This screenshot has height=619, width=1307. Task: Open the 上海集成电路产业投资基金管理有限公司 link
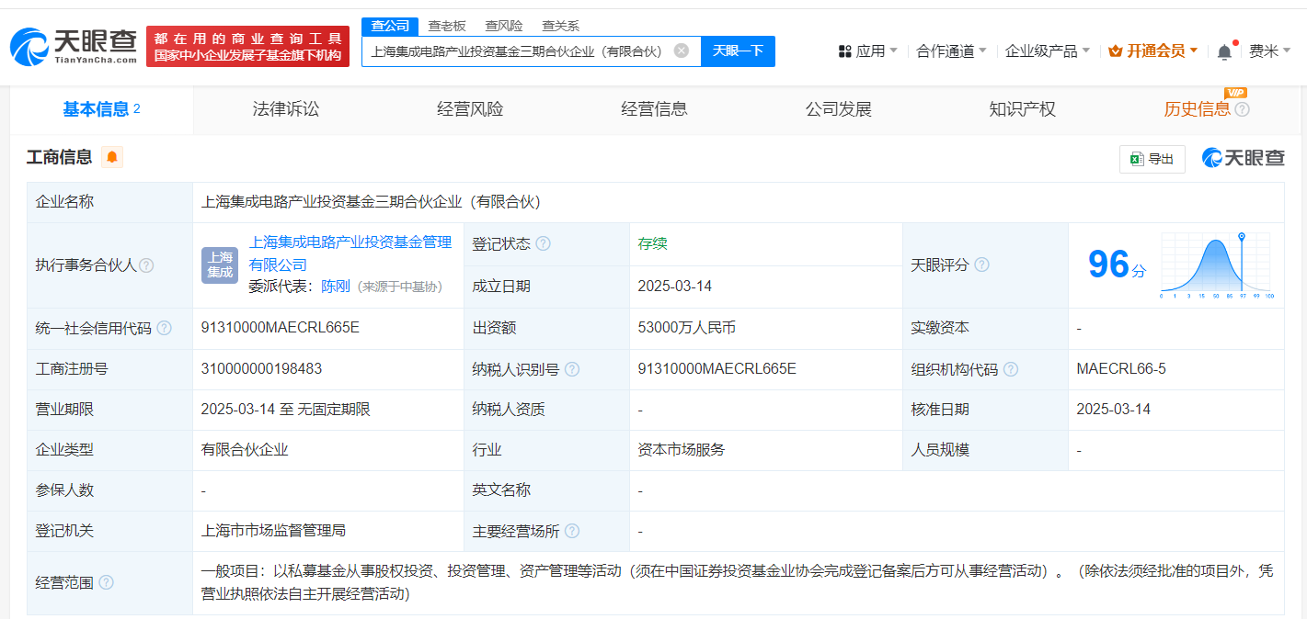[x=350, y=242]
